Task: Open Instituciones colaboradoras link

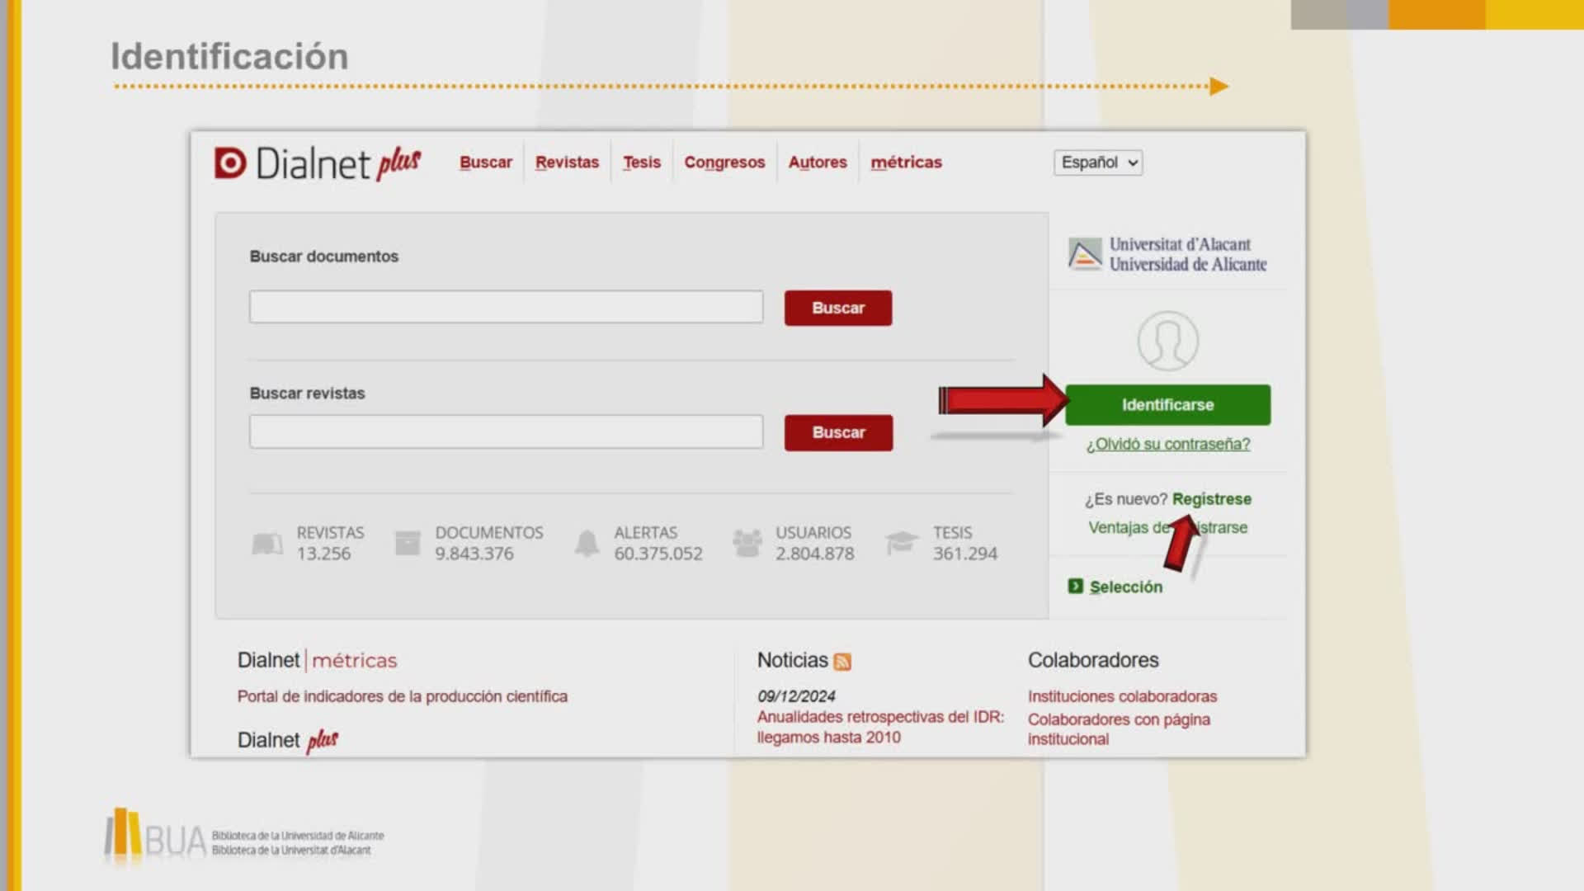Action: click(1122, 696)
